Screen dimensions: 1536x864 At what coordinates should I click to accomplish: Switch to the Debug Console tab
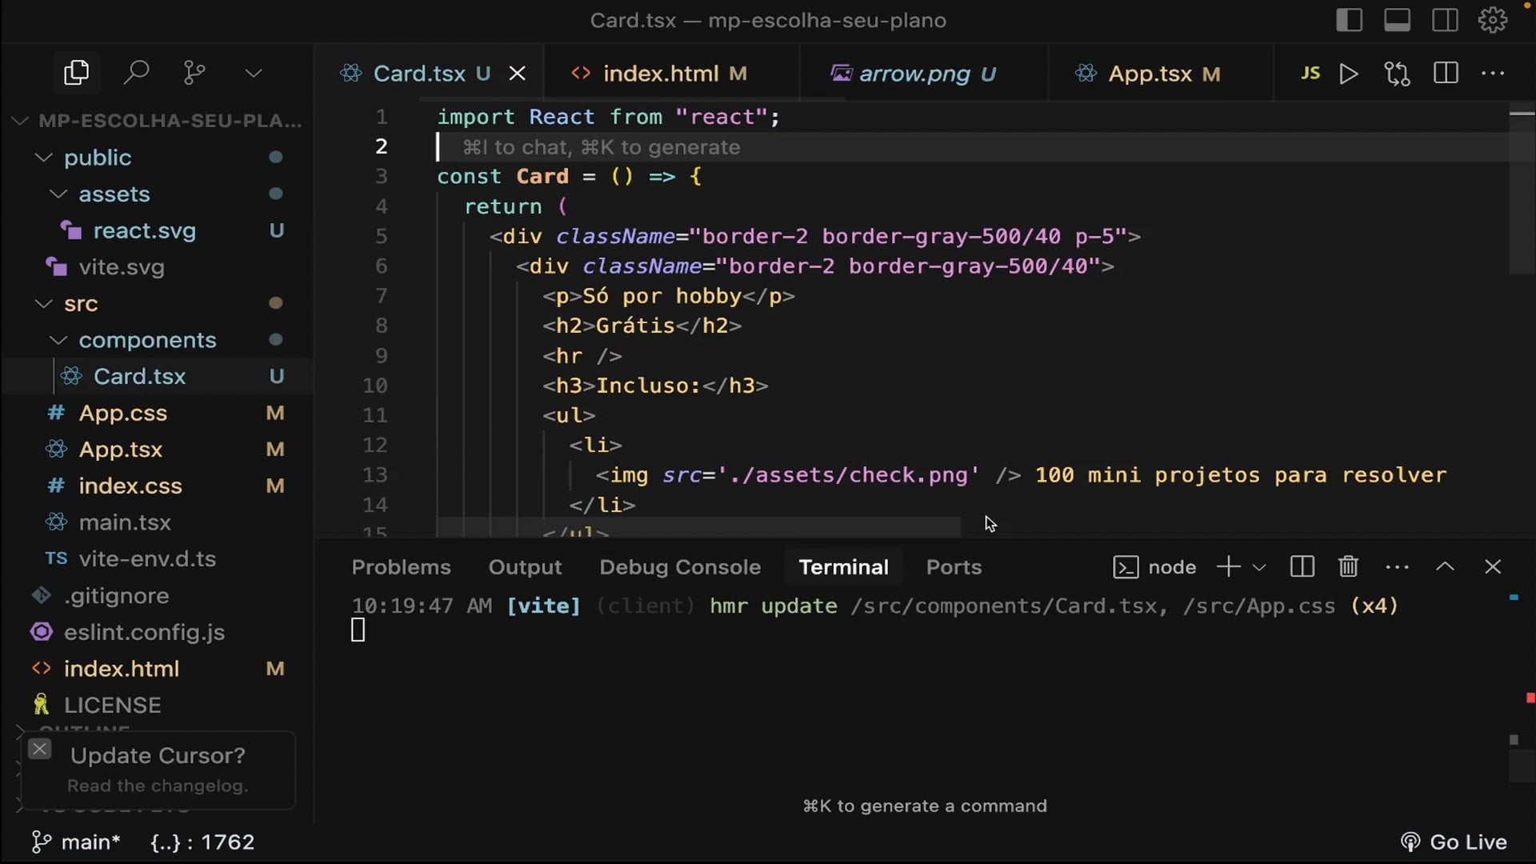680,567
